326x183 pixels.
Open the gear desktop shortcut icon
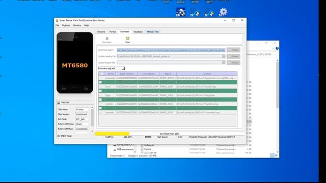pyautogui.click(x=223, y=12)
